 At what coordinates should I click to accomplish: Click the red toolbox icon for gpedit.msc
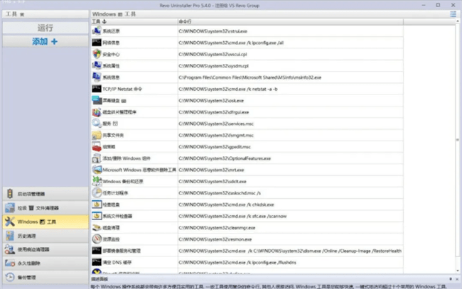97,146
